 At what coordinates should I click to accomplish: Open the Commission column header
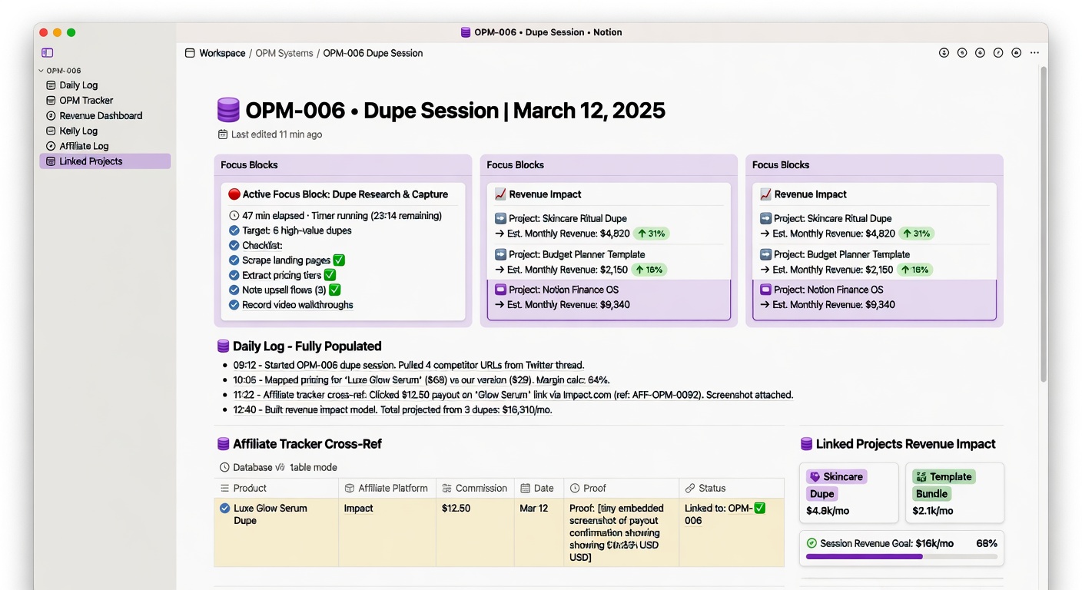475,488
